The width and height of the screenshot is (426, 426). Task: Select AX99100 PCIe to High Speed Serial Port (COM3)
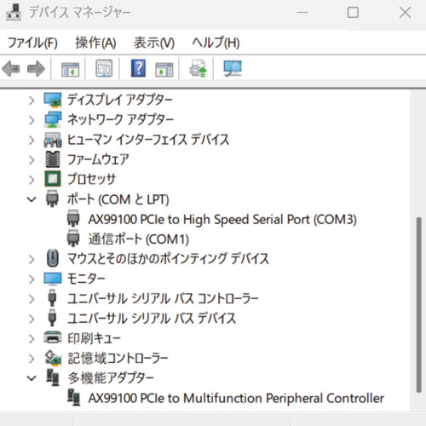pos(222,219)
